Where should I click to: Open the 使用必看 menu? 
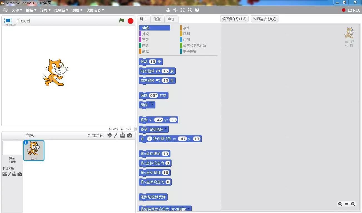[95, 10]
